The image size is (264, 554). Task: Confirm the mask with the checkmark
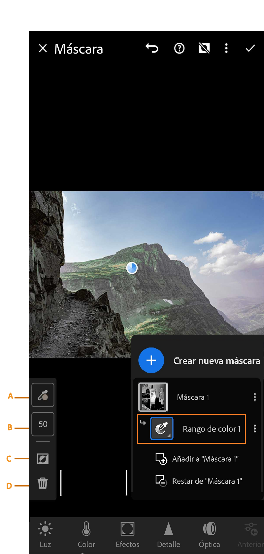[250, 49]
